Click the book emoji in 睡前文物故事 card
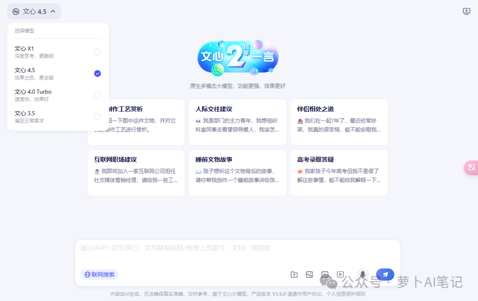 pyautogui.click(x=198, y=171)
